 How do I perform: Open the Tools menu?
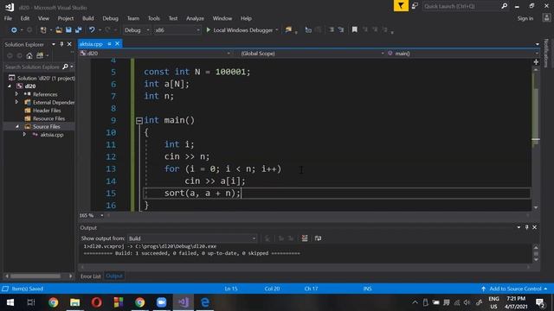coord(154,18)
